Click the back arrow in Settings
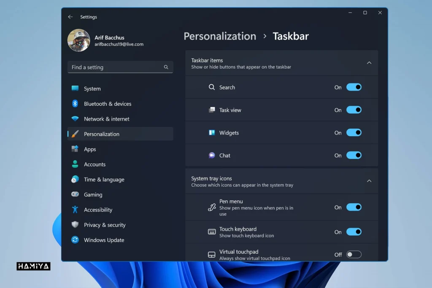The height and width of the screenshot is (288, 432). 70,17
